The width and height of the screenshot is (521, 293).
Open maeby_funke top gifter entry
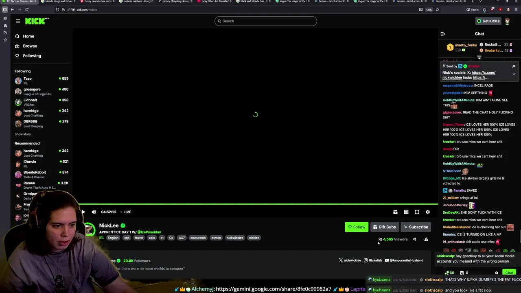click(462, 47)
